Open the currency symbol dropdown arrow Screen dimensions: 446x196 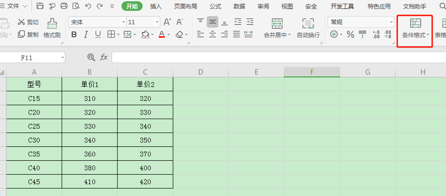coord(341,35)
